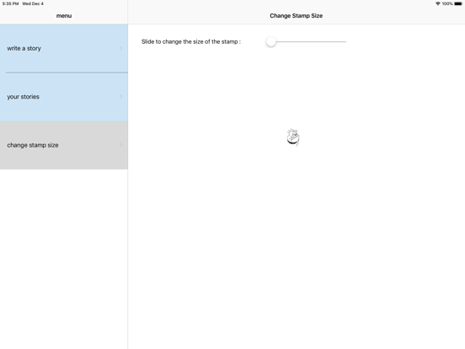Tap the status bar date 'Wed Dec 4'
Screen dimensions: 465x349
click(33, 3)
